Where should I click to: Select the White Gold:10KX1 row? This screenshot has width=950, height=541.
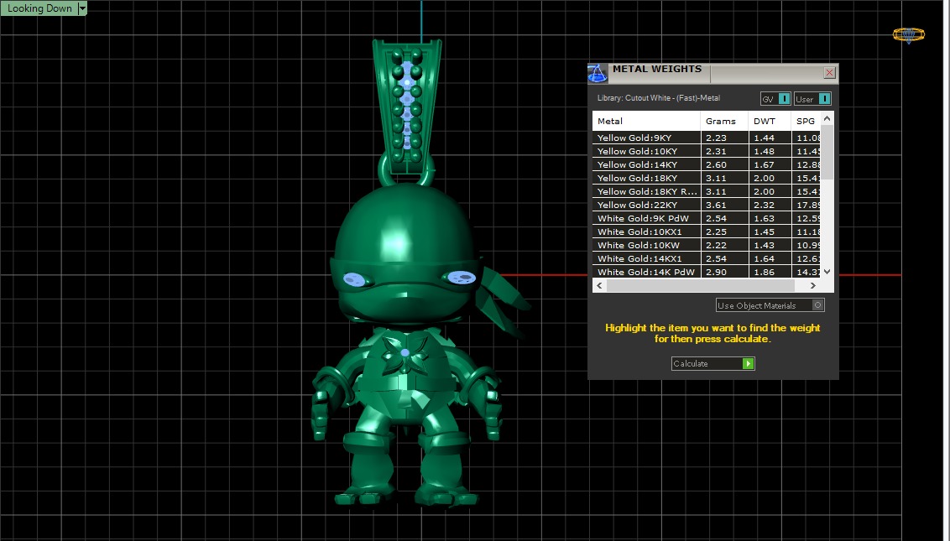pyautogui.click(x=707, y=231)
